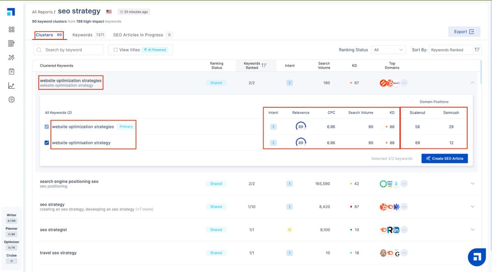Open the AI magic wand tool icon

[11, 58]
